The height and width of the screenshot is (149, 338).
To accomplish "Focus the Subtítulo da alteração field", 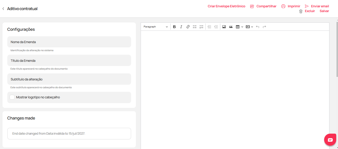I will tap(69, 79).
